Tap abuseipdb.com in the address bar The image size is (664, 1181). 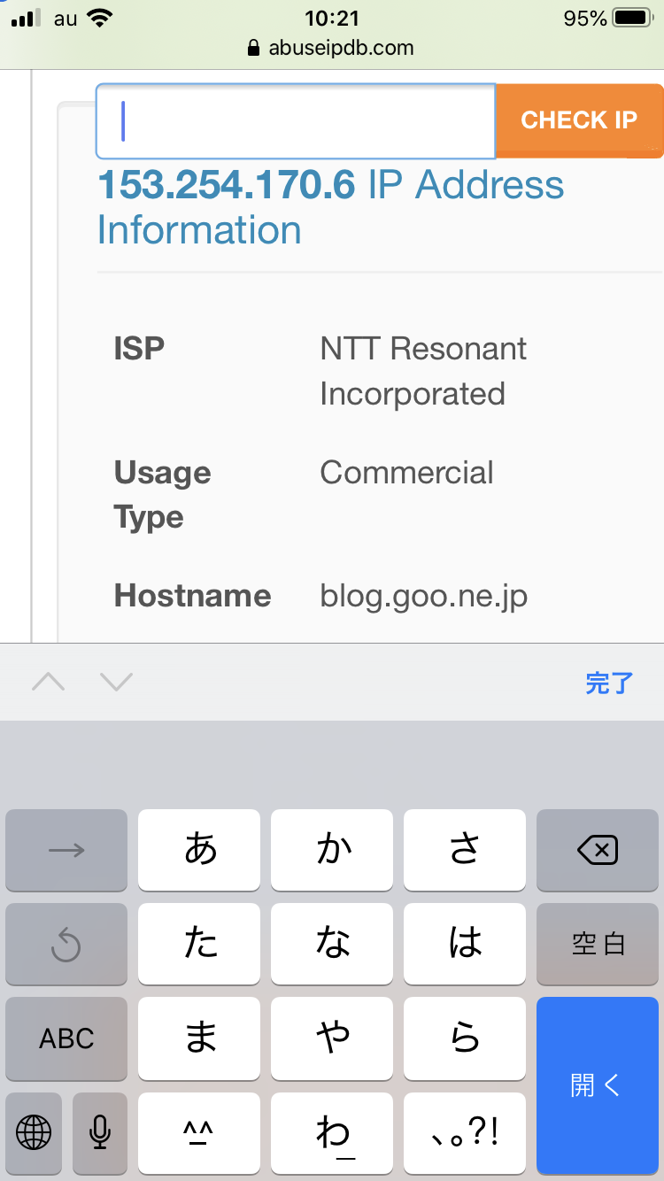tap(341, 48)
